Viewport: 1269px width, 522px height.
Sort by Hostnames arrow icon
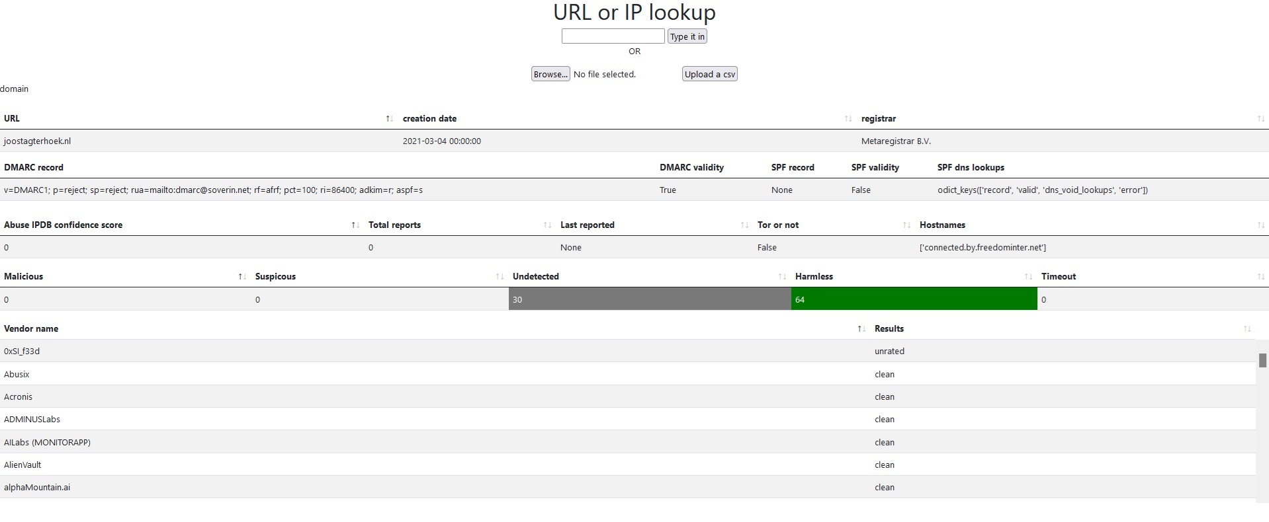click(1261, 225)
